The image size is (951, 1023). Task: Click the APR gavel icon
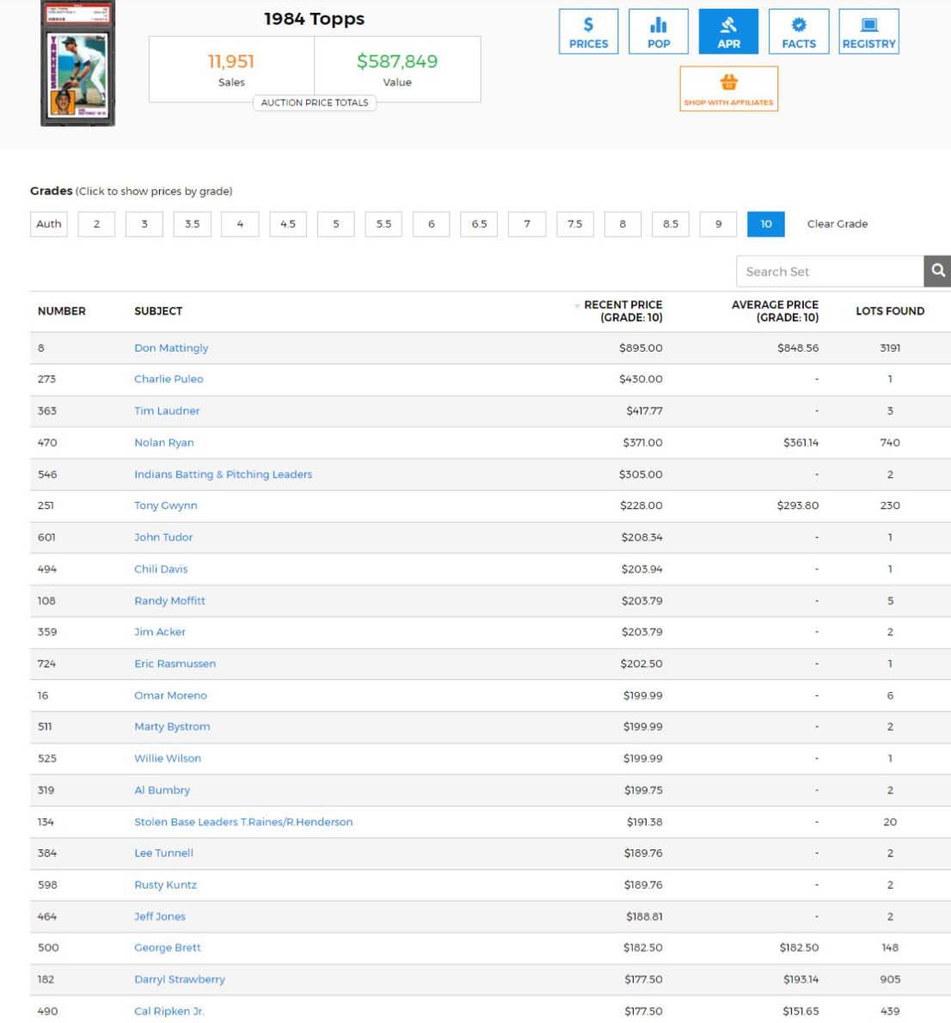coord(728,25)
